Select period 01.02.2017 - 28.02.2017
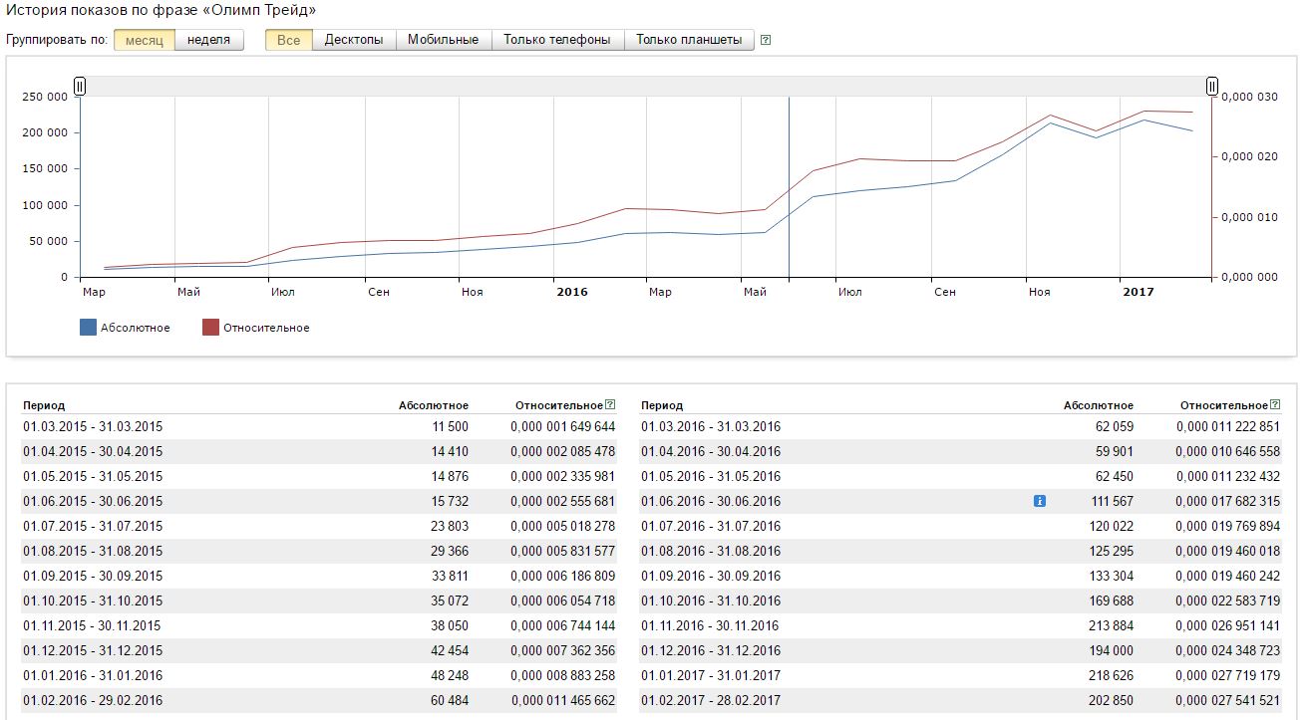 coord(711,700)
